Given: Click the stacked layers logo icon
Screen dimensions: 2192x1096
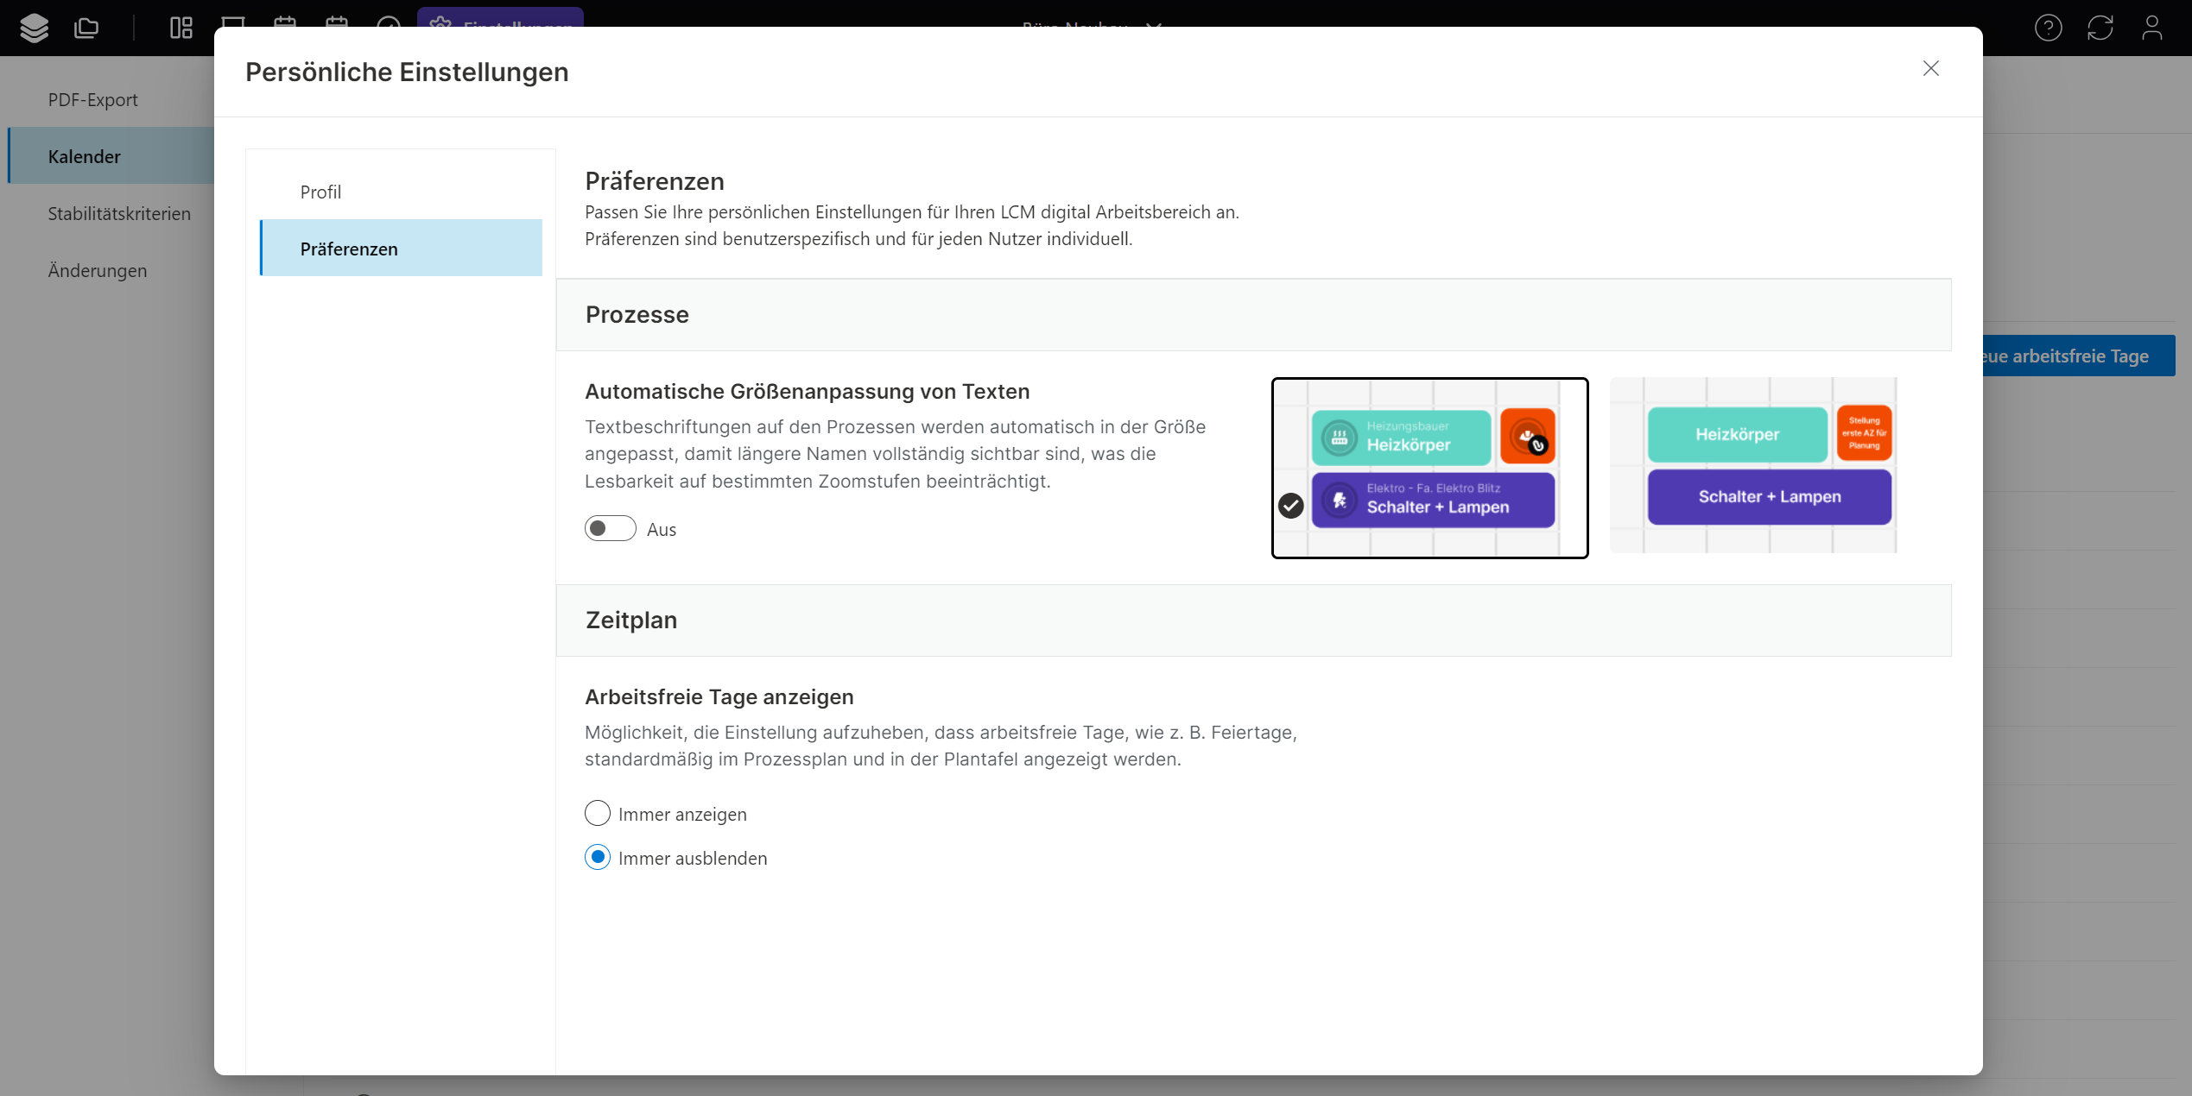Looking at the screenshot, I should (x=35, y=28).
